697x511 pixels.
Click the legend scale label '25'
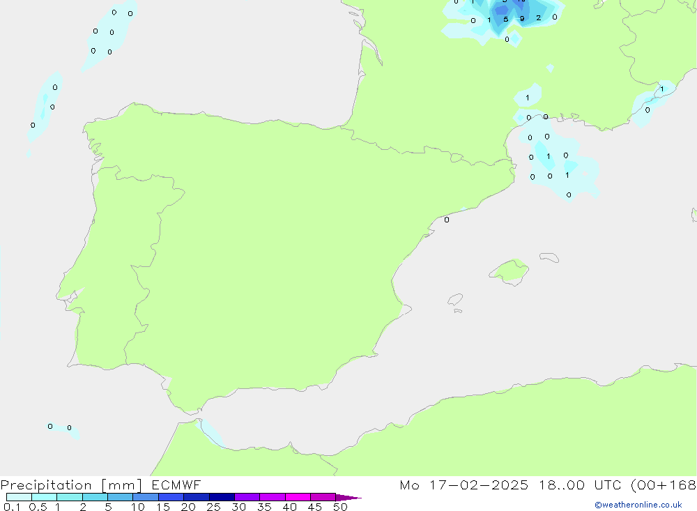pyautogui.click(x=213, y=507)
